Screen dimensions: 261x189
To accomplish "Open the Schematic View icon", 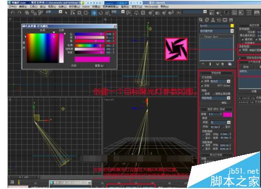I will tap(241, 13).
